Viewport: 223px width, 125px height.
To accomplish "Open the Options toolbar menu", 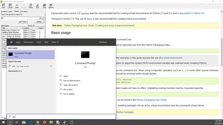I will 51,6.
